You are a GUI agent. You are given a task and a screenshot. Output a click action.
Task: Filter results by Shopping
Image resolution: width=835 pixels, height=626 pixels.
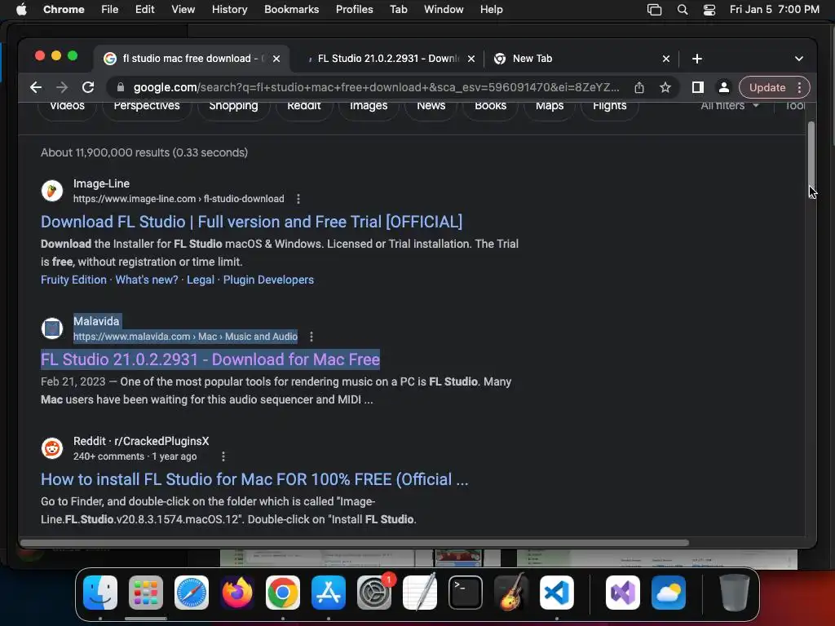(x=233, y=107)
